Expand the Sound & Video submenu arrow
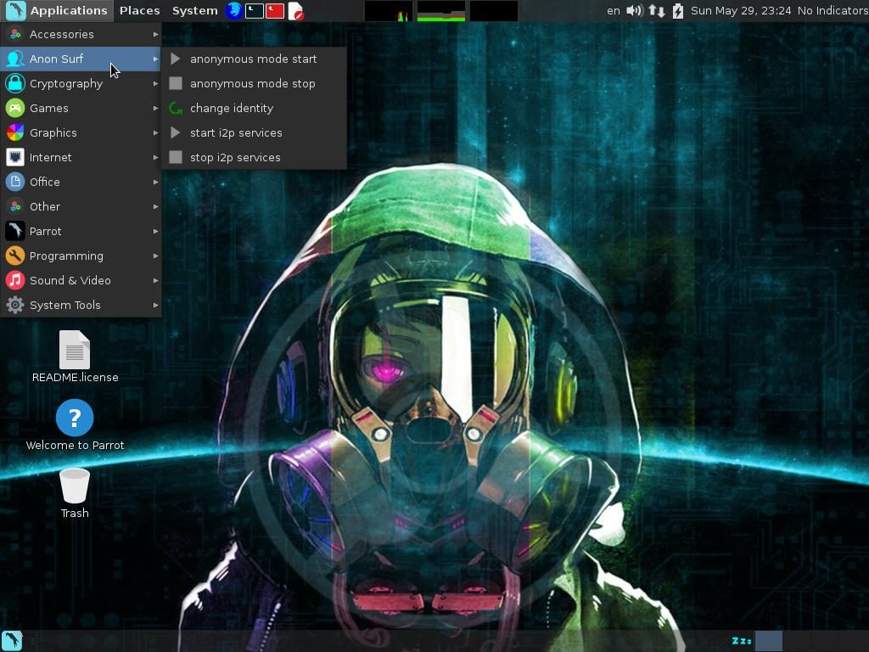The image size is (869, 652). pyautogui.click(x=156, y=280)
